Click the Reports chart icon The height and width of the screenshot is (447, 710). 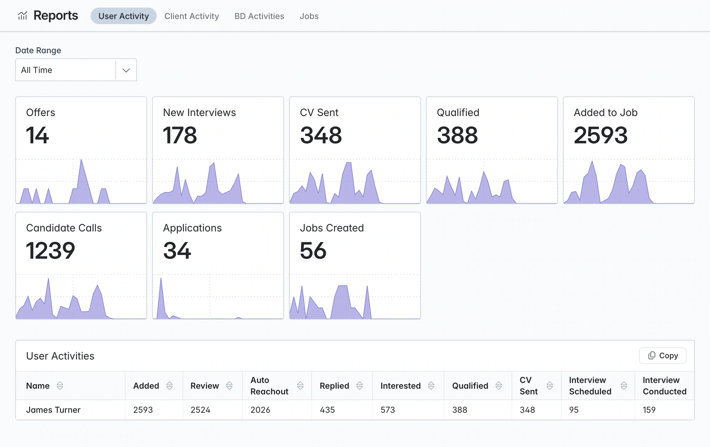coord(23,16)
